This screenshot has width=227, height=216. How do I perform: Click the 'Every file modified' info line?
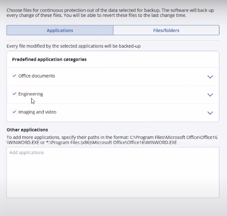click(74, 46)
